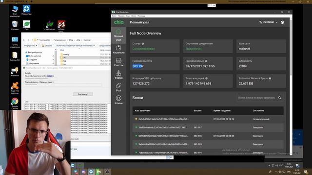
Task: Open the Ключи keys sidebar section
Action: tap(118, 100)
